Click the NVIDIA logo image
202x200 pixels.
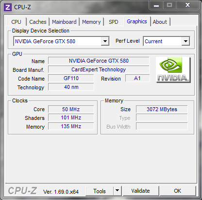(173, 70)
